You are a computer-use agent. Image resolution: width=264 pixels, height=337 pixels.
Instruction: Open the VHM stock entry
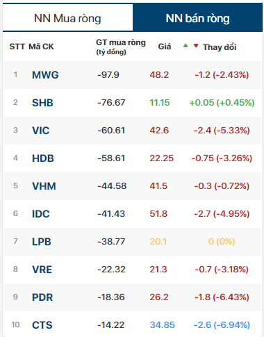click(44, 186)
